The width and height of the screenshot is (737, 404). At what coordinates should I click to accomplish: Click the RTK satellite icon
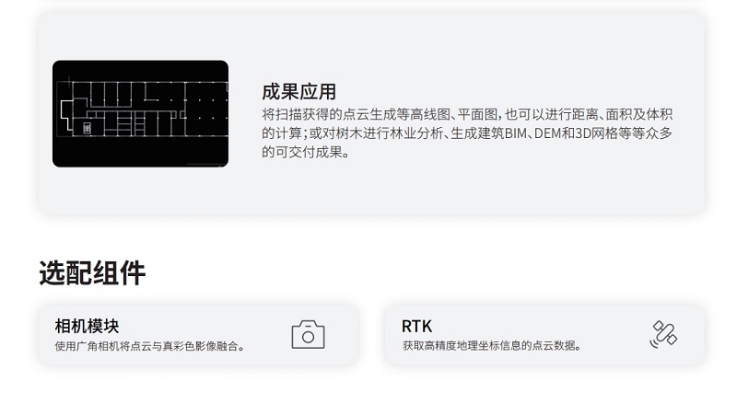(x=663, y=334)
